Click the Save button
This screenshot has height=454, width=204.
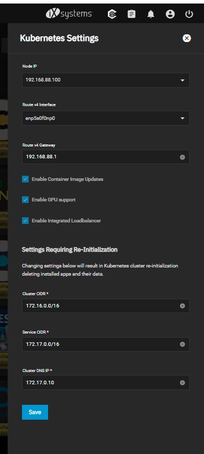point(35,412)
